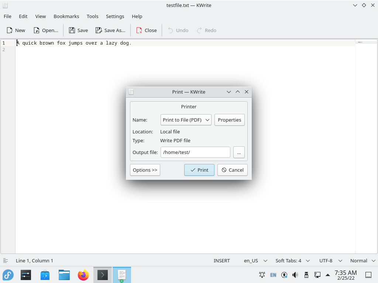Expand the printer Name dropdown
Screen dimensions: 378x283
pos(186,120)
